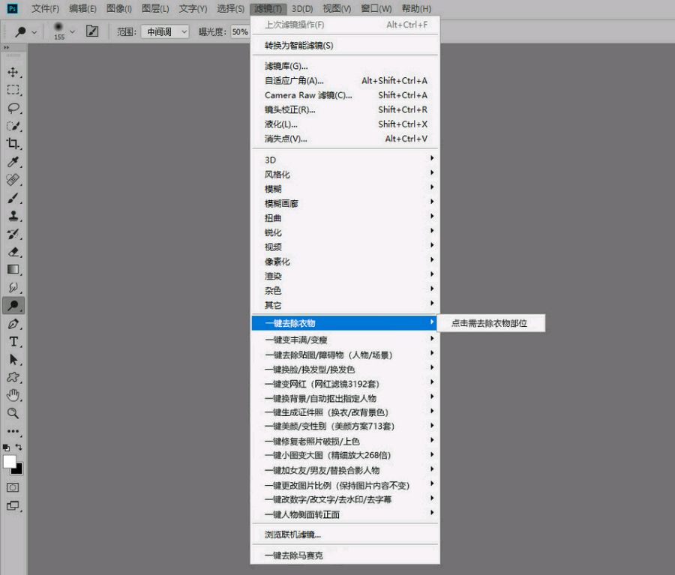Select the Eraser tool
Viewport: 675px width, 575px height.
click(13, 252)
